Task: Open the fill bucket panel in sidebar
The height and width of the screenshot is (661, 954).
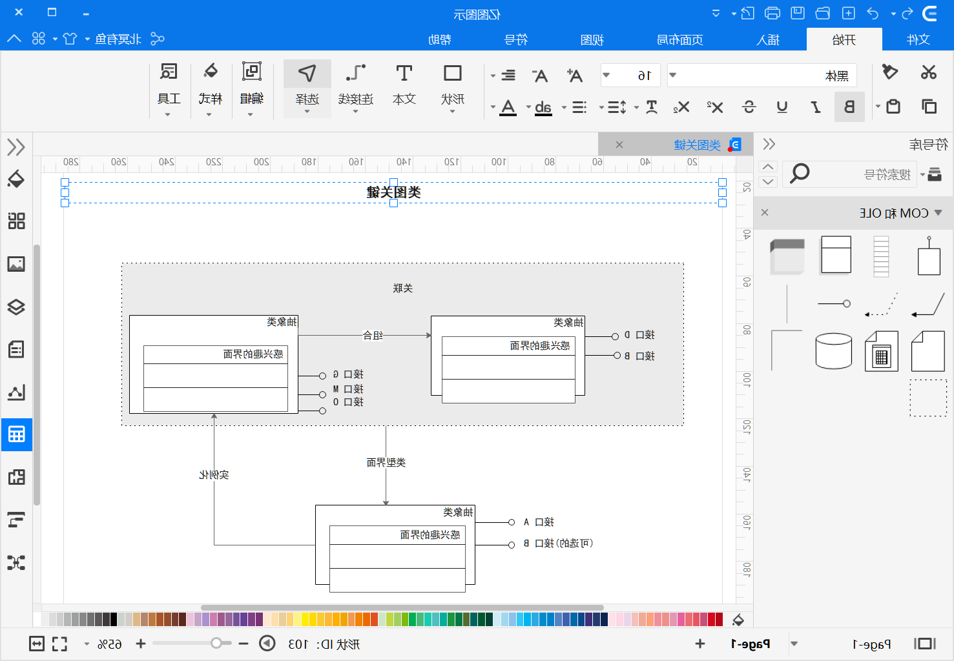Action: tap(16, 179)
